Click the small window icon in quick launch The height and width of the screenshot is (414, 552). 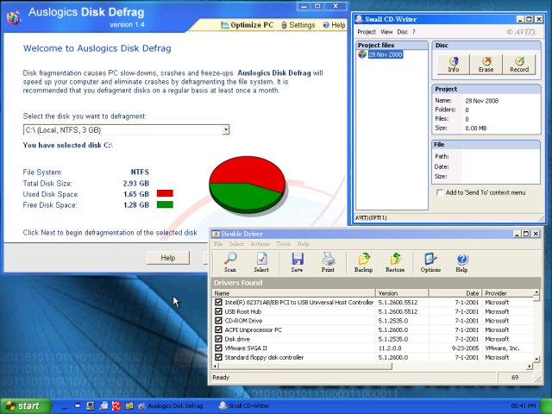tap(78, 405)
